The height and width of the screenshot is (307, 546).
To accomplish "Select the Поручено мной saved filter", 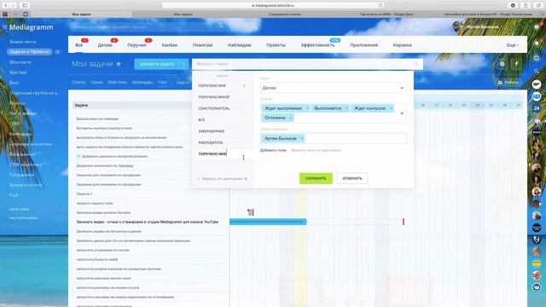I will click(x=214, y=97).
